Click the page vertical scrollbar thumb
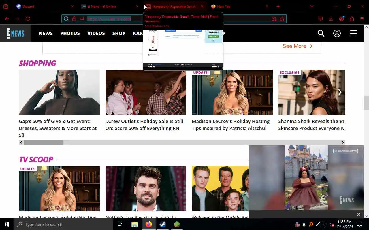The width and height of the screenshot is (369, 230). coord(366,103)
